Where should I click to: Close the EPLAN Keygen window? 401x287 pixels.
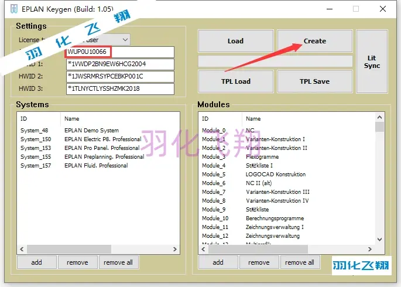pos(383,9)
